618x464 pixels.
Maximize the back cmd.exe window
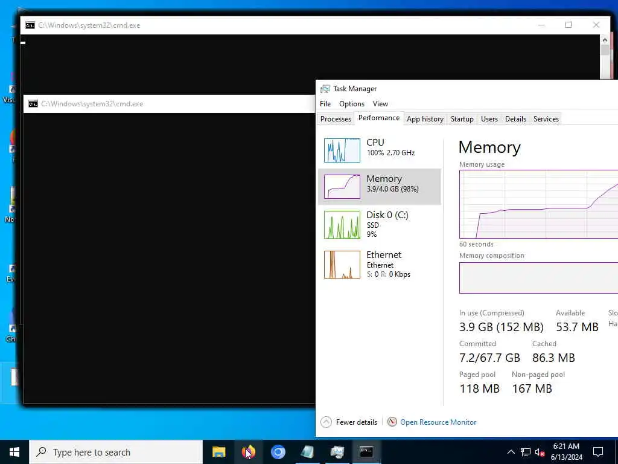(569, 25)
